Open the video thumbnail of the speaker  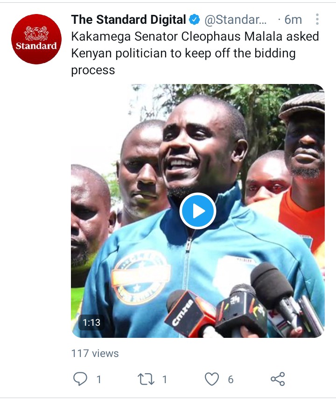pyautogui.click(x=198, y=211)
